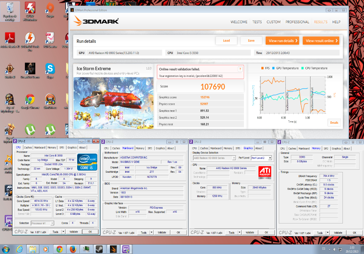Launch DAEMON Tools Pro shortcut
Screen dimensions: 364x254
pos(30,42)
